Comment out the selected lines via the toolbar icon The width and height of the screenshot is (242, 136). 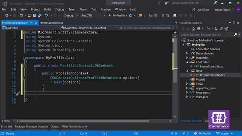163,15
